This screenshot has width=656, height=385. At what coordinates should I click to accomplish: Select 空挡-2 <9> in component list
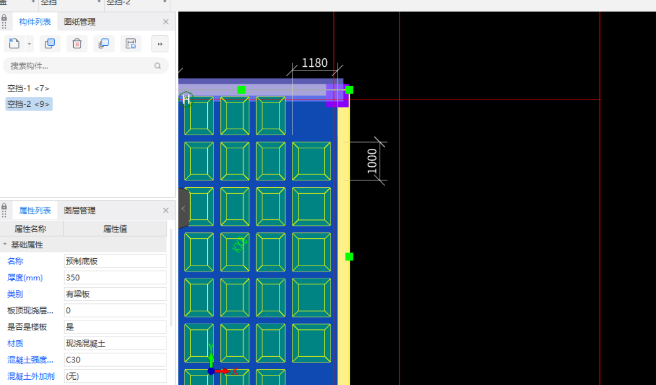(x=29, y=104)
